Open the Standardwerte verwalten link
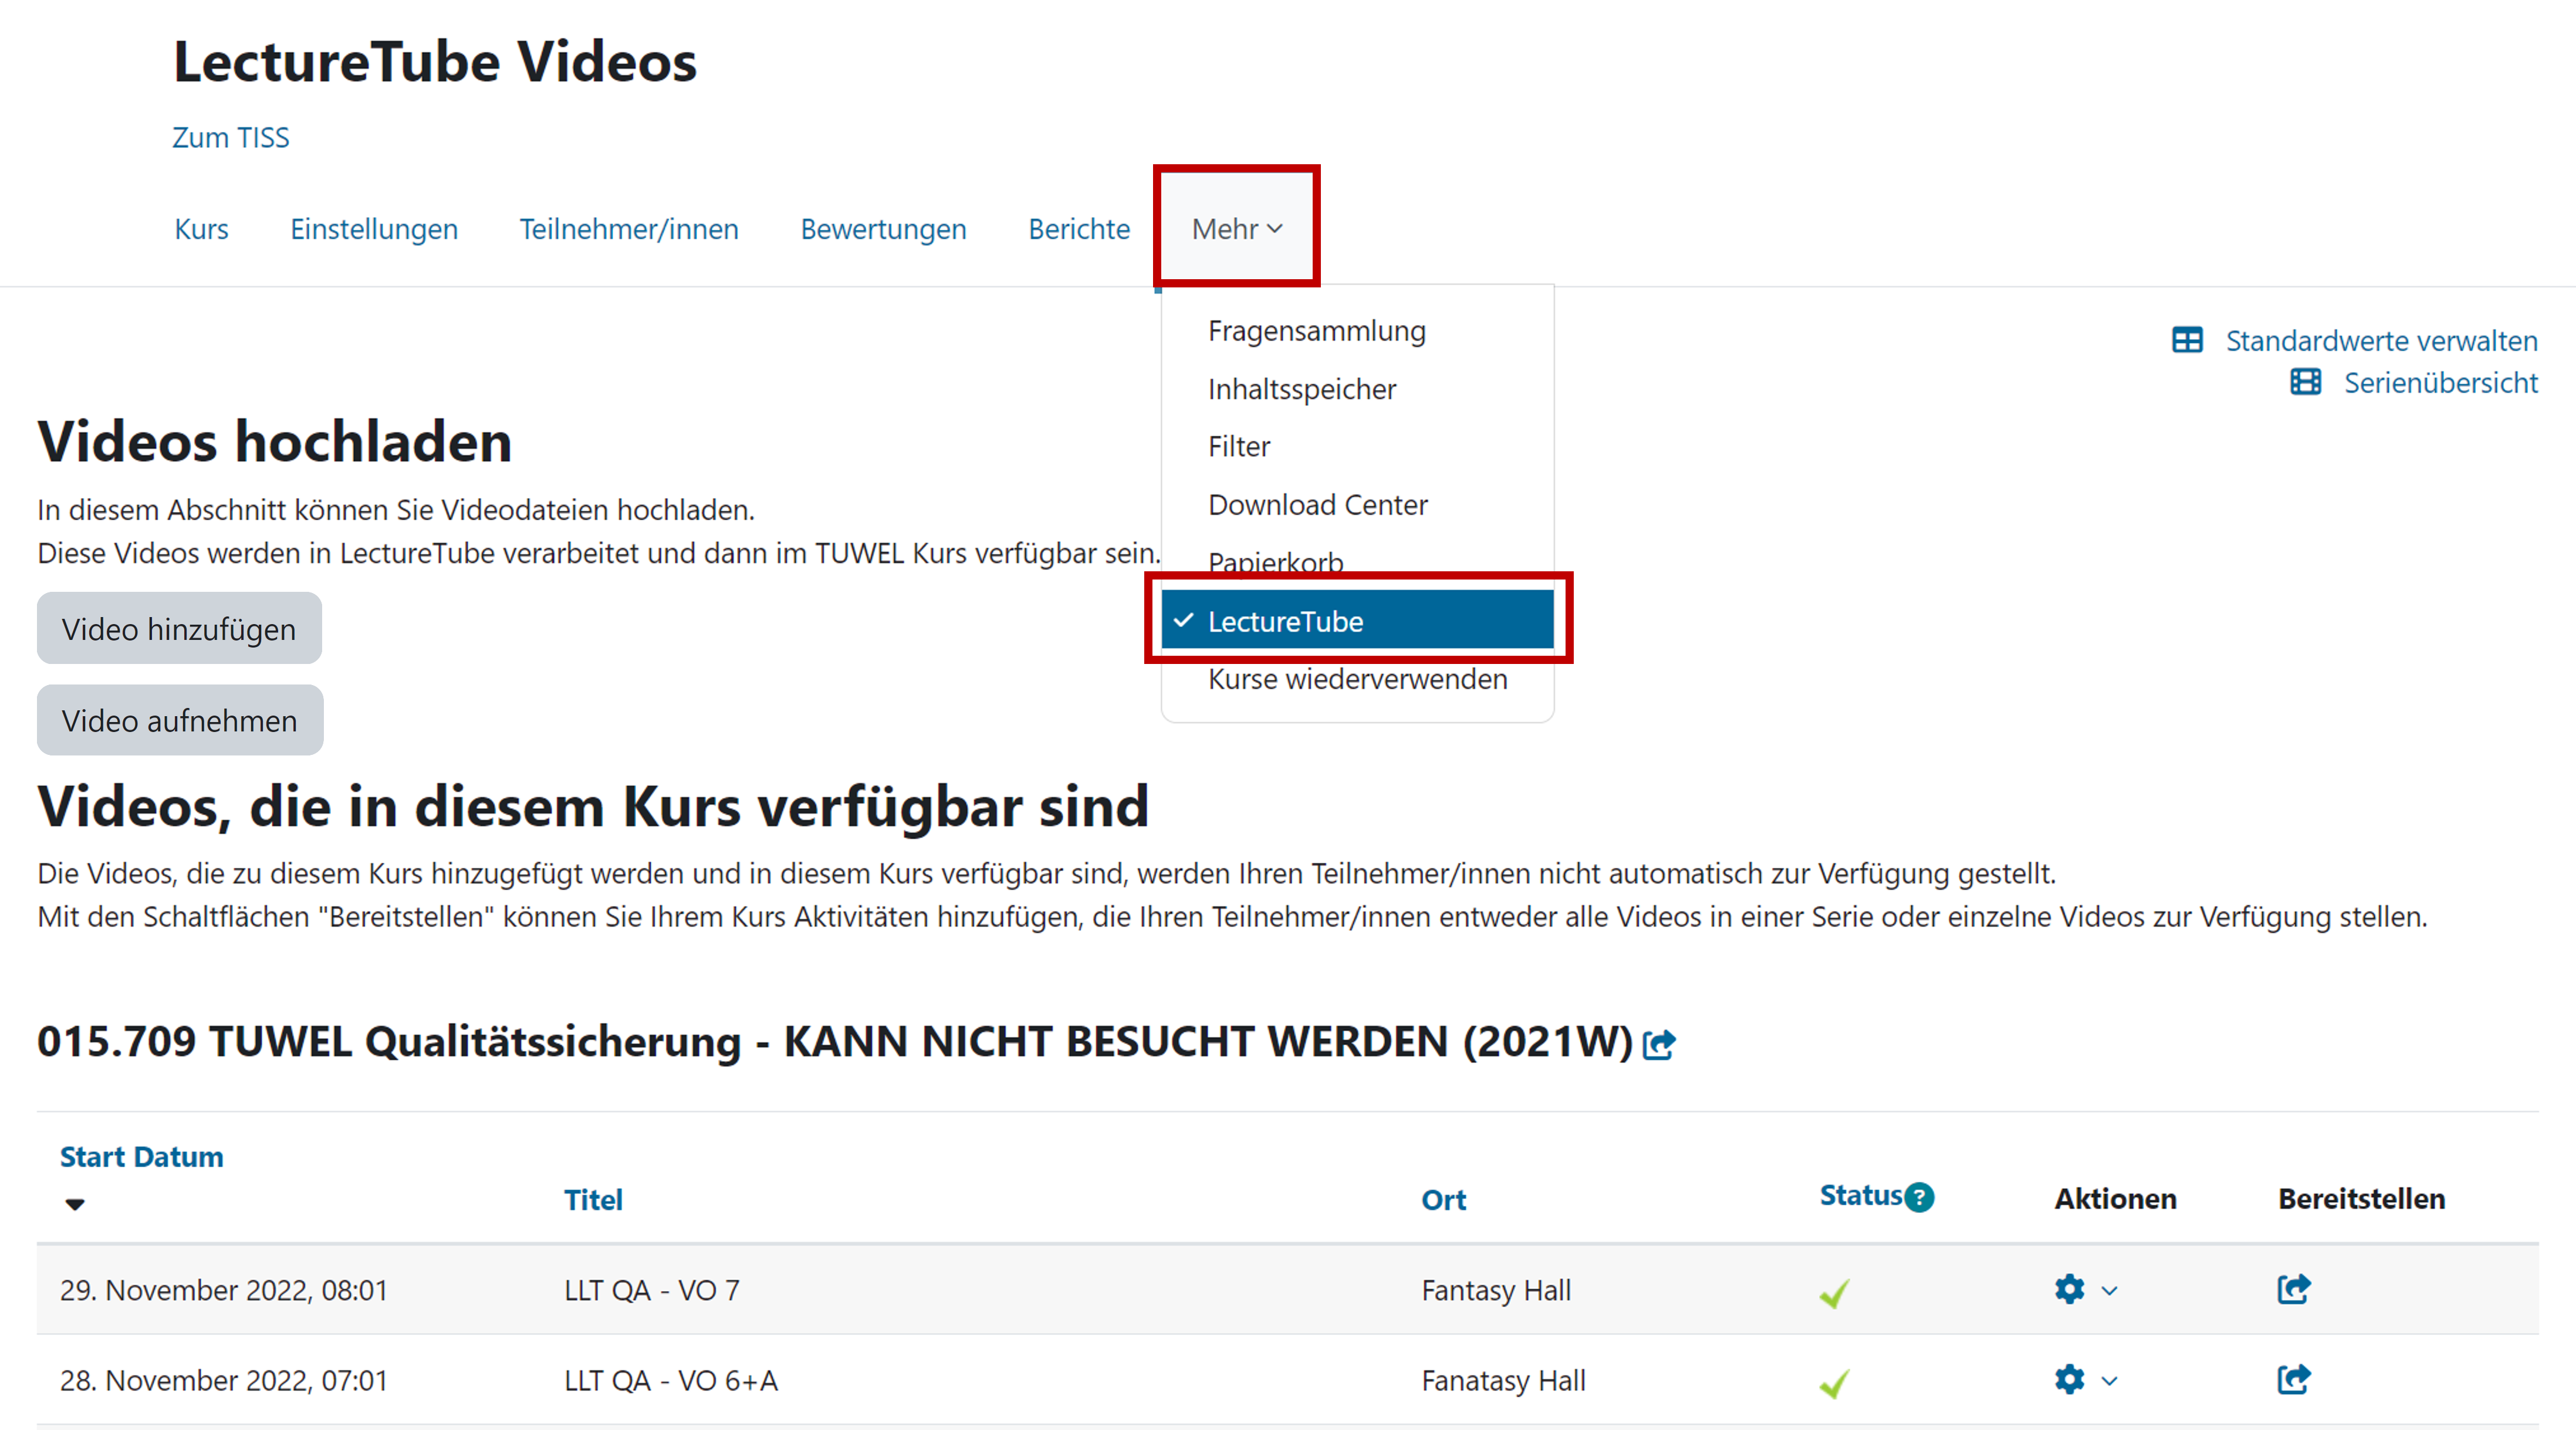The image size is (2576, 1430). [x=2381, y=341]
